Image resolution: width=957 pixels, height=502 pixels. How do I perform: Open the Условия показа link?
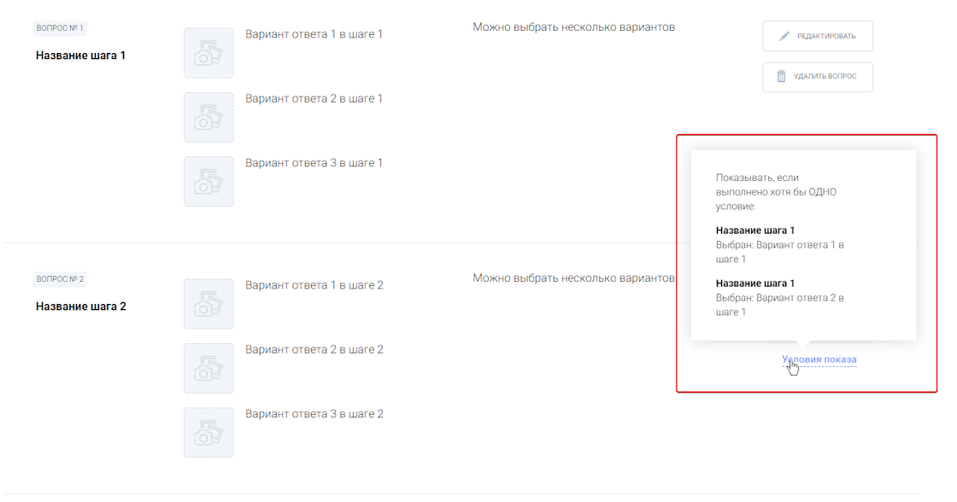click(x=819, y=359)
